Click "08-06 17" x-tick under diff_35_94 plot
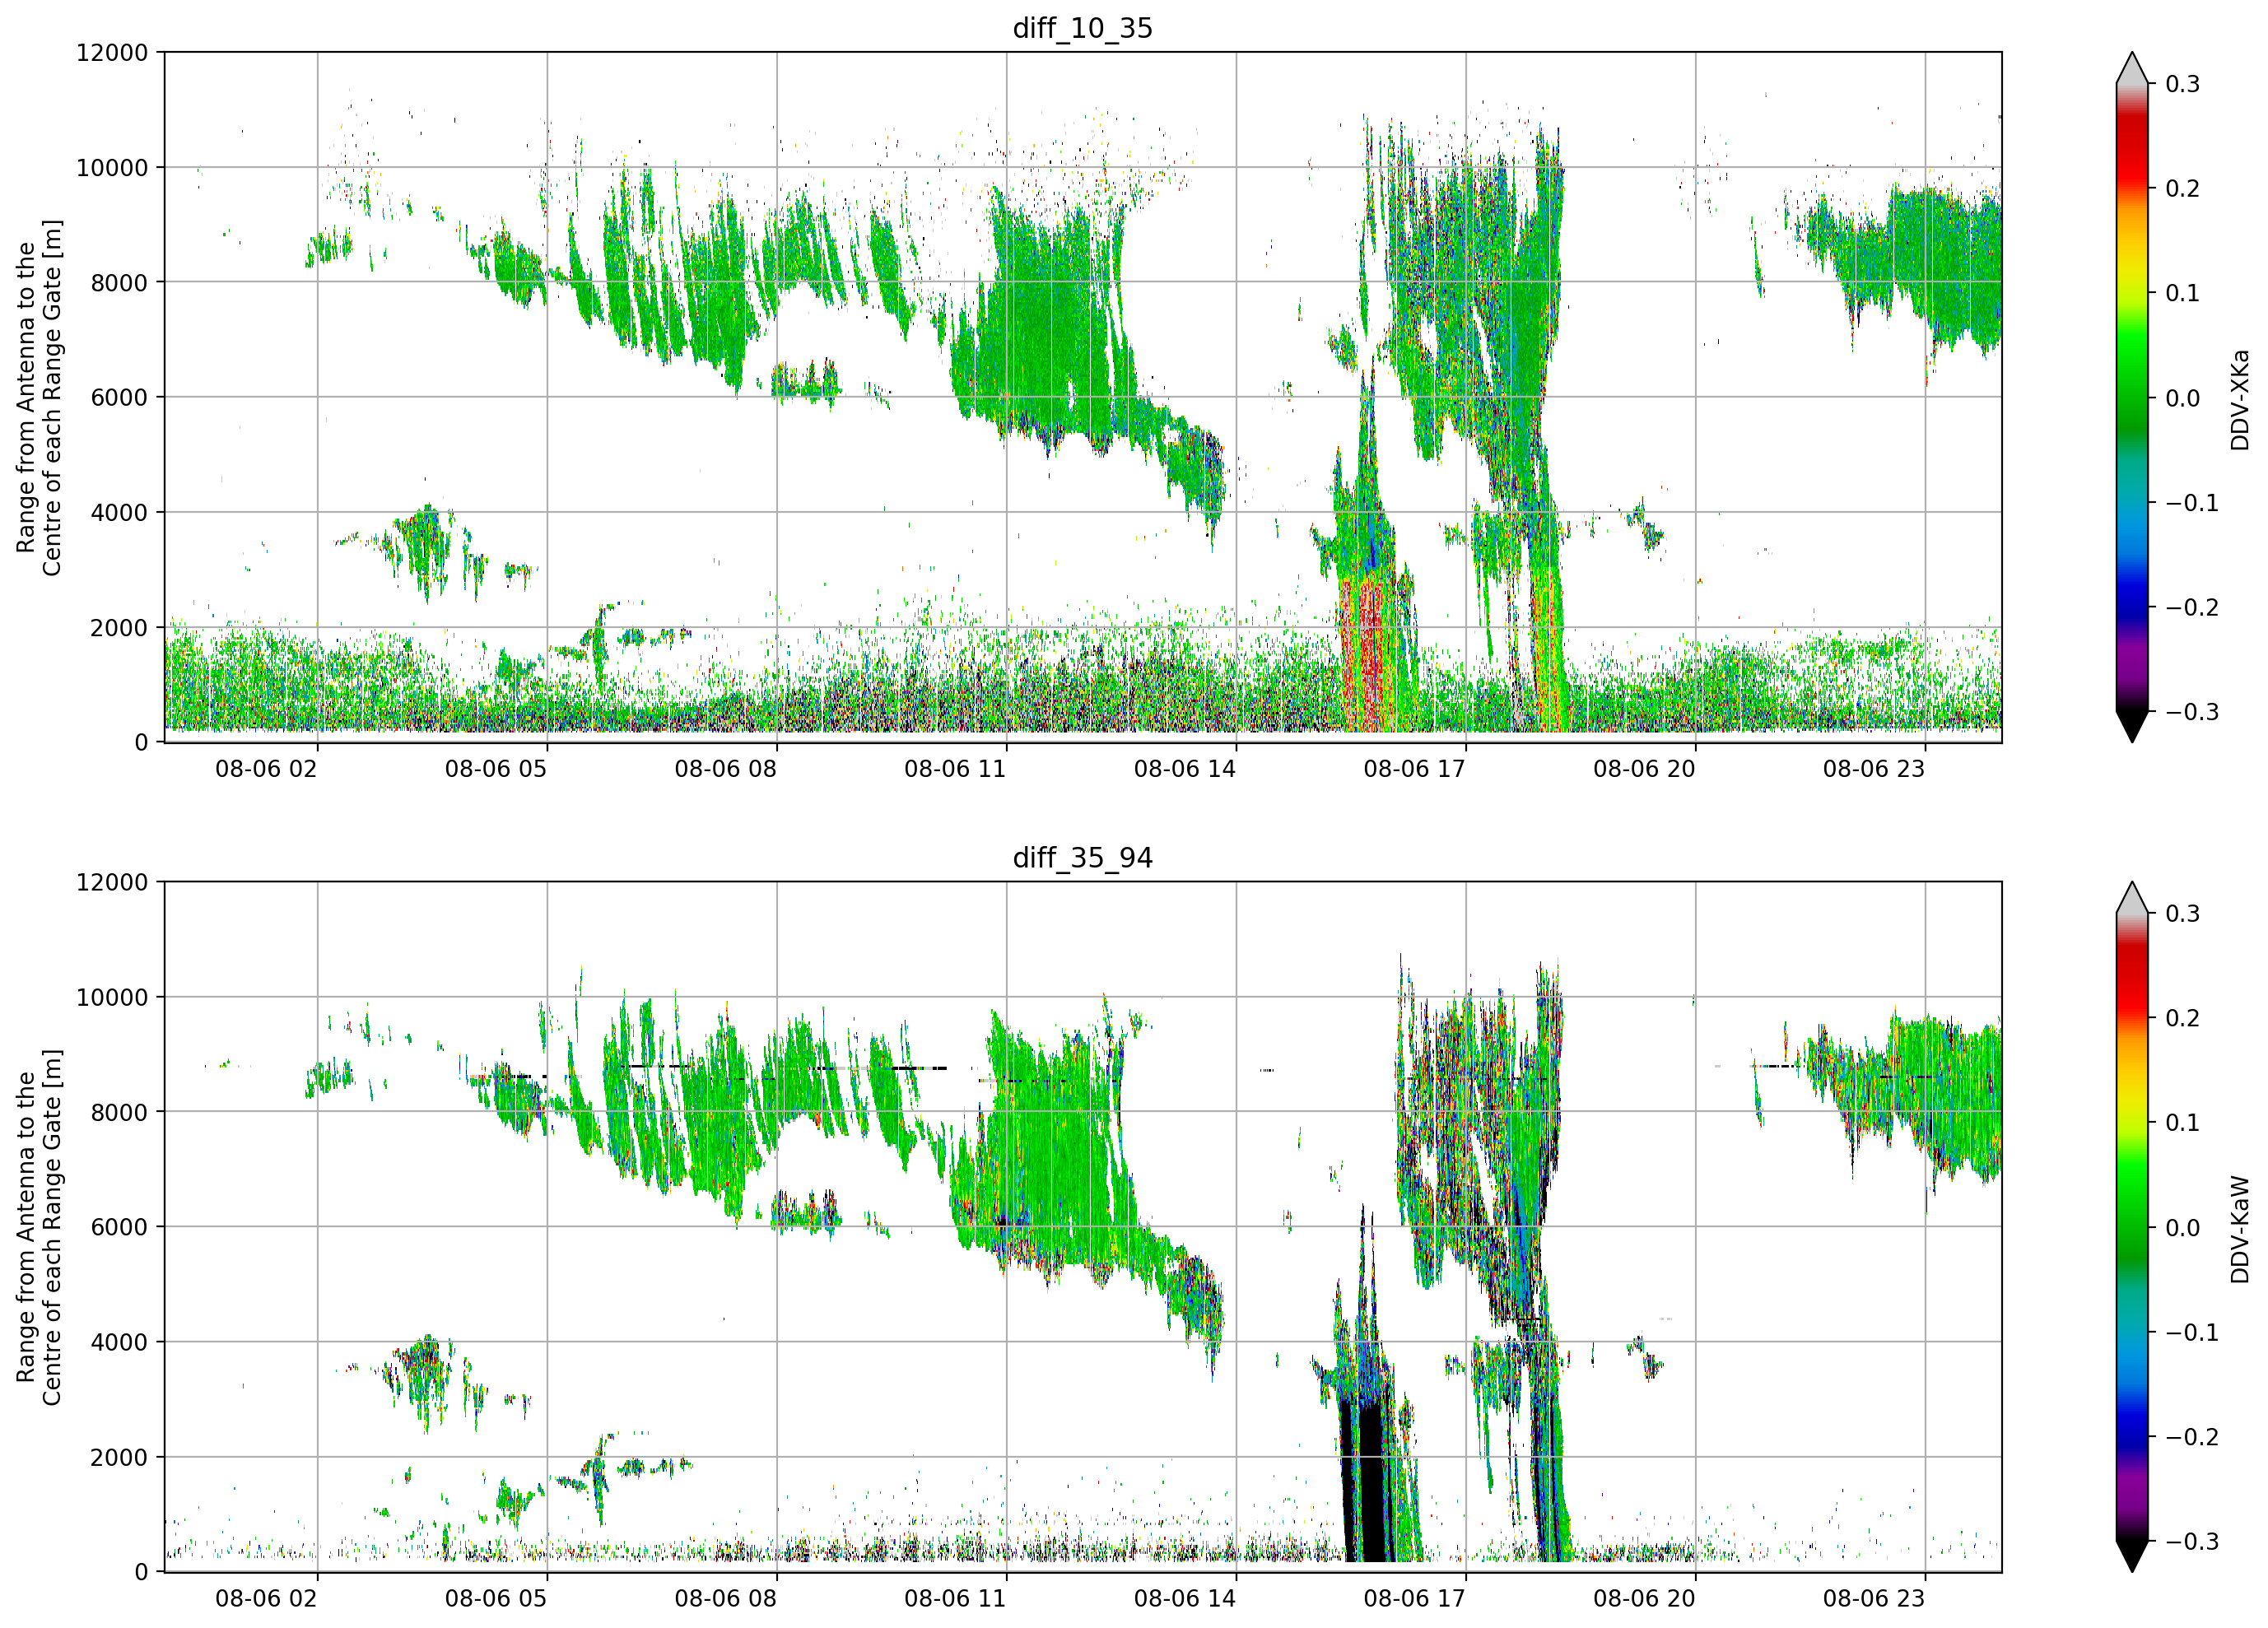The image size is (2268, 1628). (x=1414, y=1598)
